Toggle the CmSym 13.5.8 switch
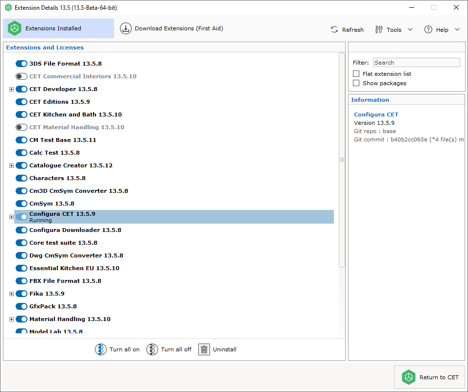468x392 pixels. [22, 204]
